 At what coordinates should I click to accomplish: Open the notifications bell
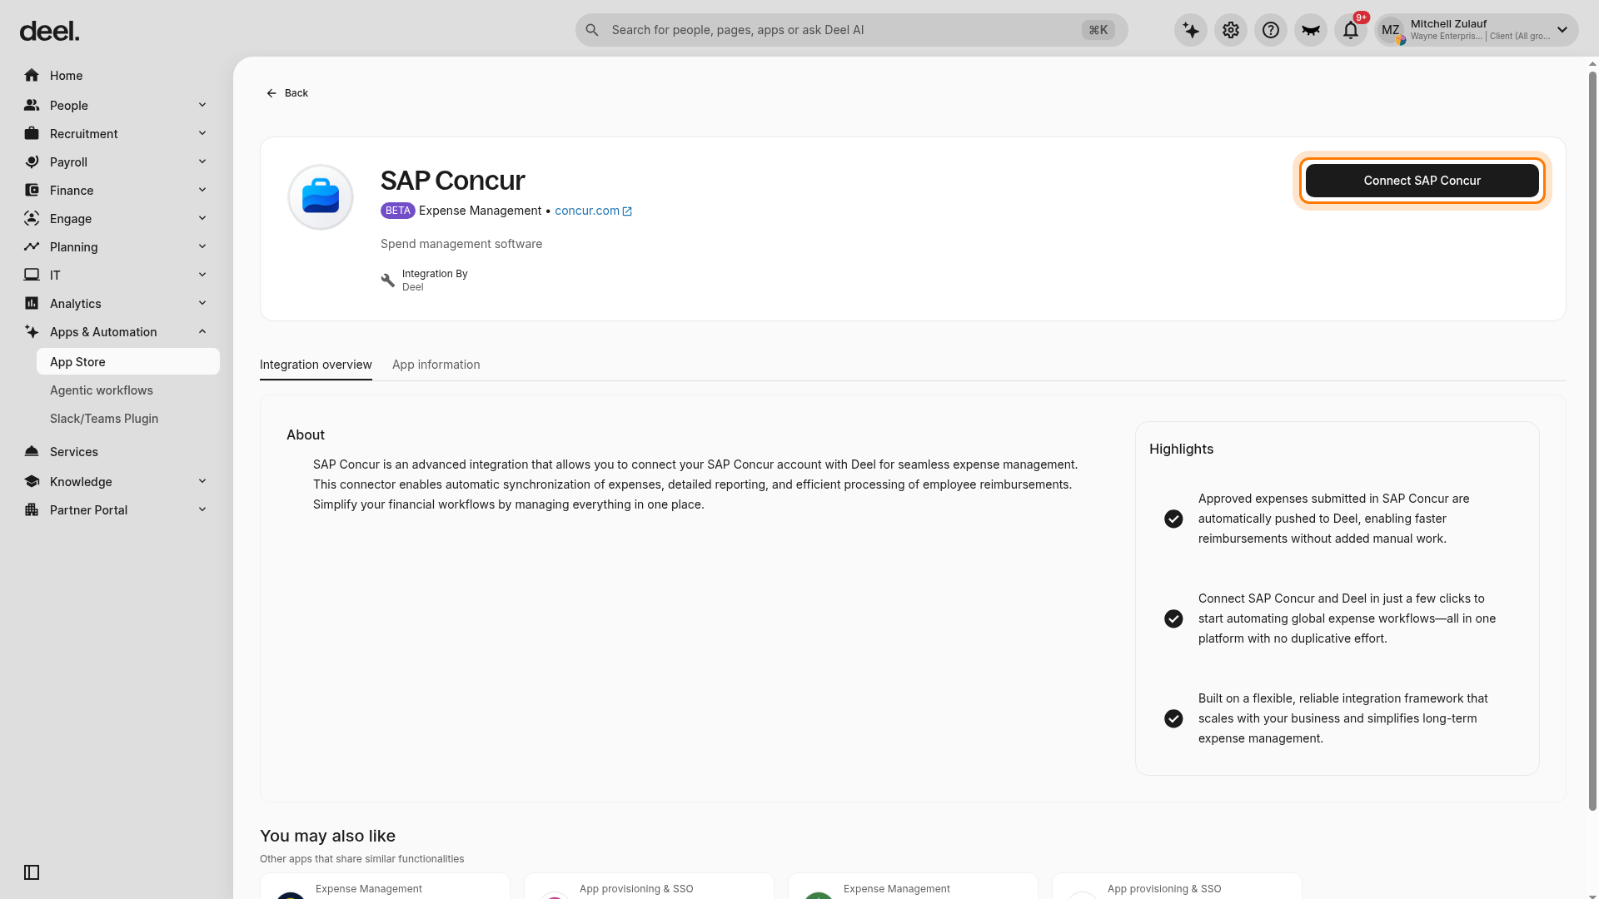pyautogui.click(x=1351, y=31)
